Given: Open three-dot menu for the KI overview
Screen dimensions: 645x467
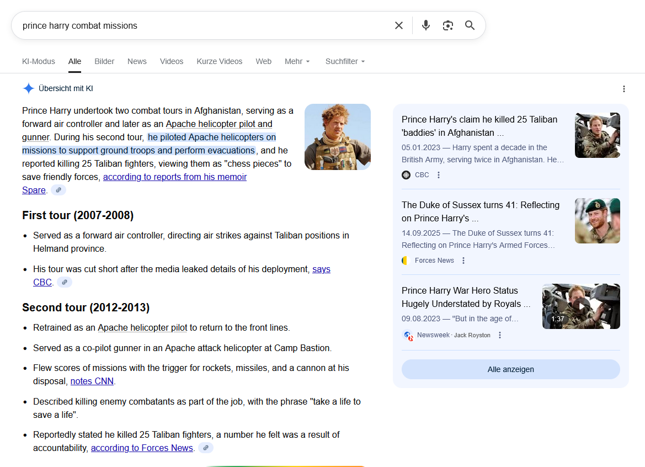Looking at the screenshot, I should 623,89.
